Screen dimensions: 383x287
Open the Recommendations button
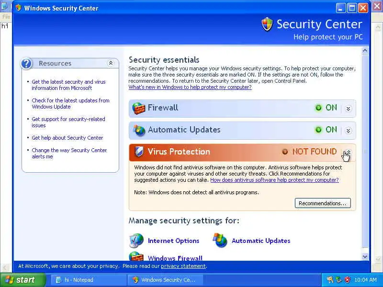323,203
